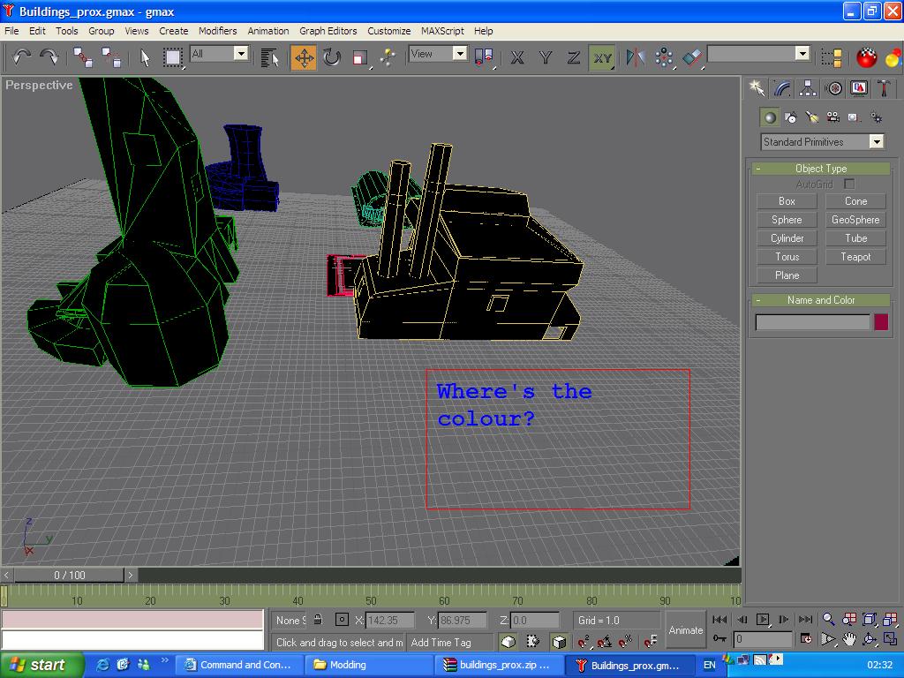Open the MAXScript menu

(x=442, y=31)
